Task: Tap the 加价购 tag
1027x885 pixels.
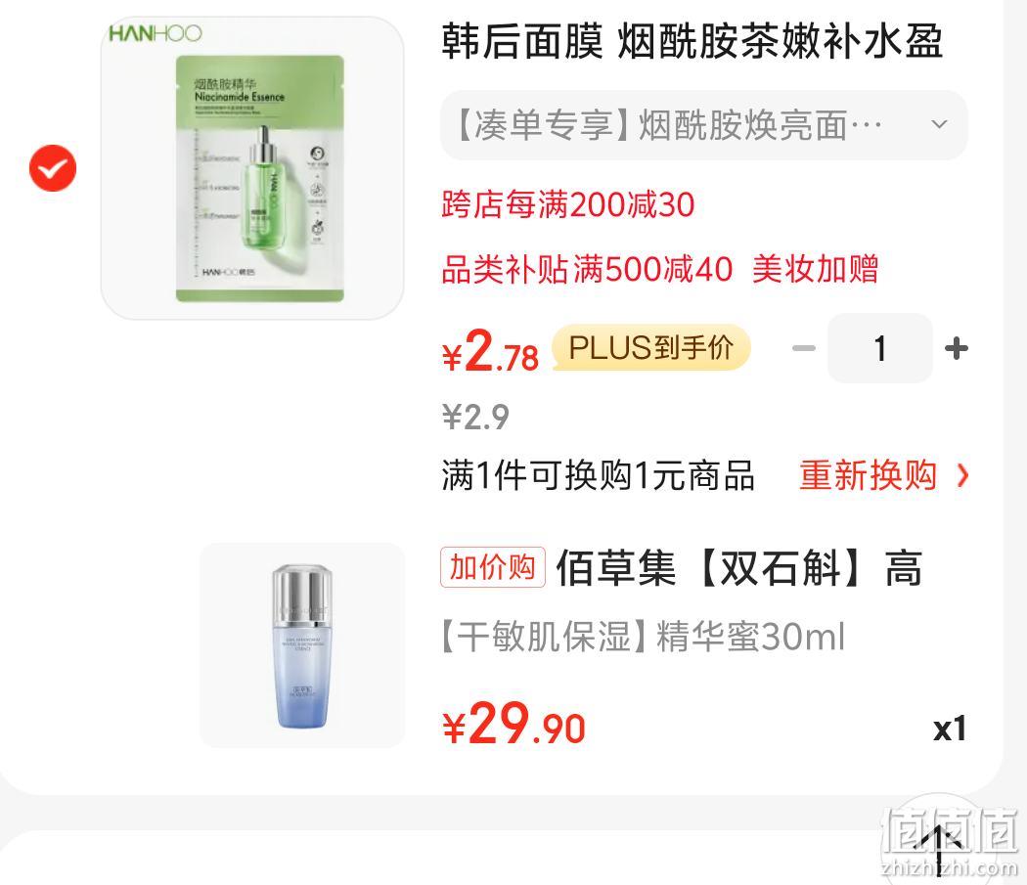Action: point(493,566)
